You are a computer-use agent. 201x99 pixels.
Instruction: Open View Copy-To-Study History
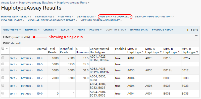coord(154,17)
